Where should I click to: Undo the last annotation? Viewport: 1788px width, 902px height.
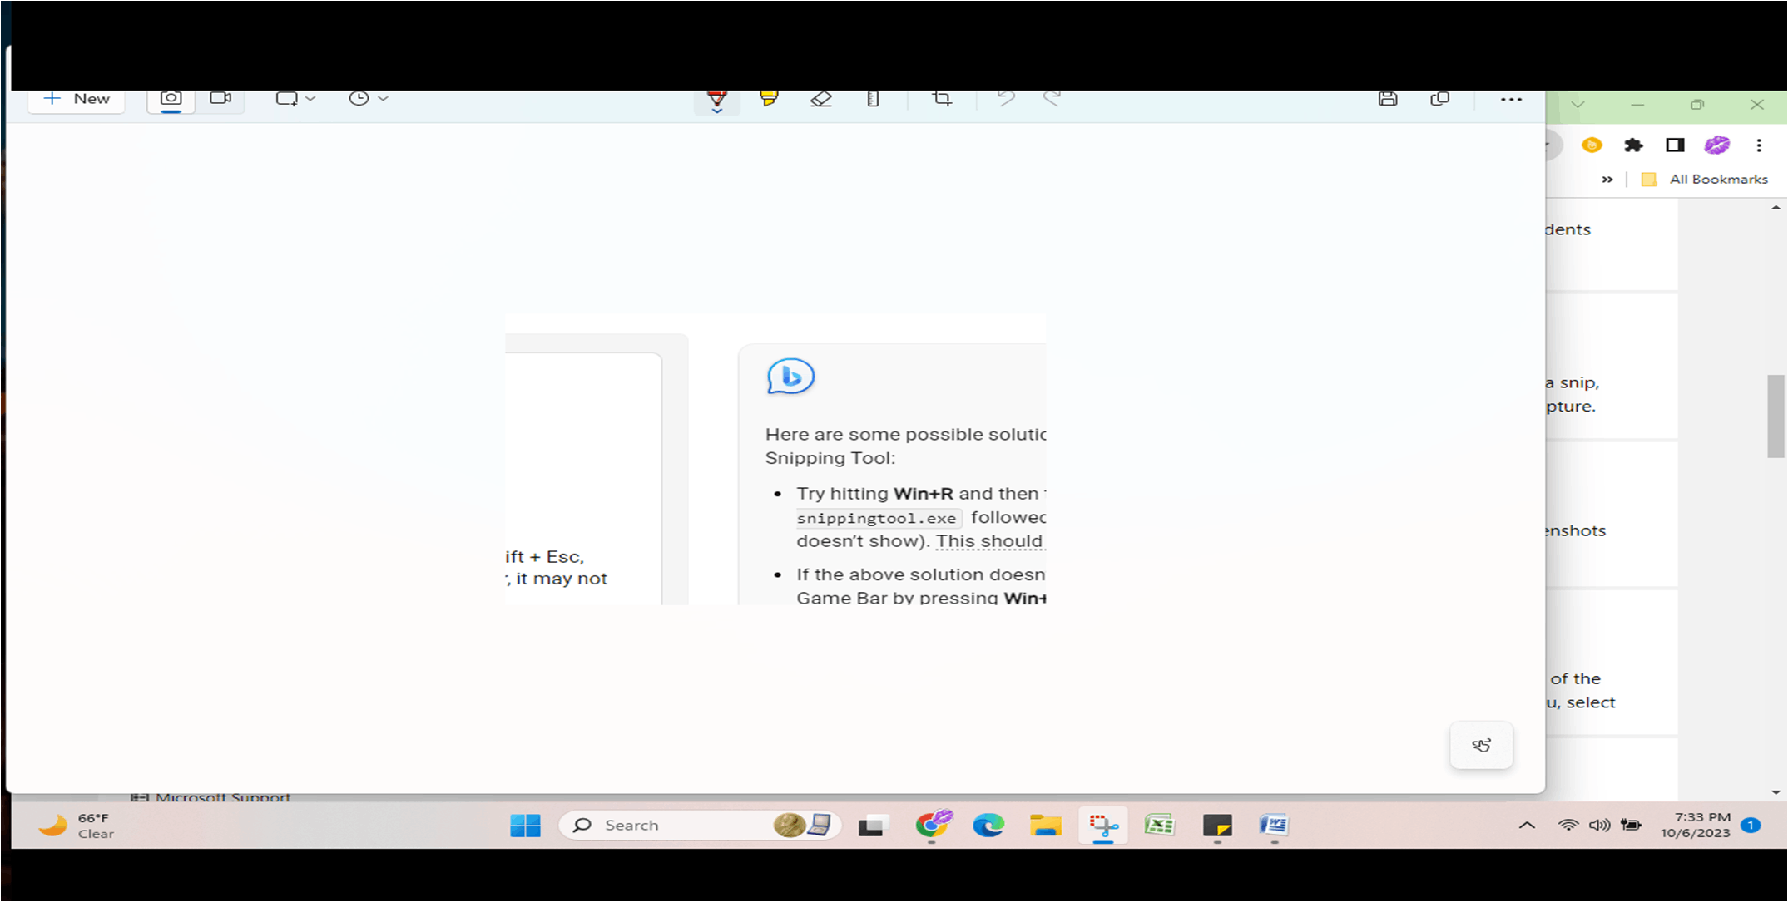[x=1006, y=99]
